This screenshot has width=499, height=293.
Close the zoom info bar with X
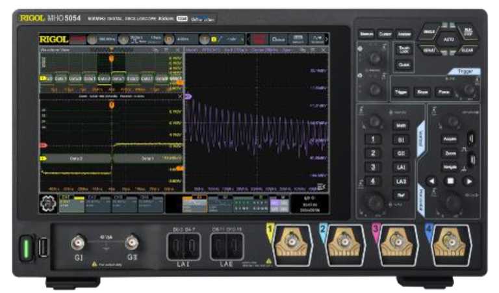pos(180,96)
